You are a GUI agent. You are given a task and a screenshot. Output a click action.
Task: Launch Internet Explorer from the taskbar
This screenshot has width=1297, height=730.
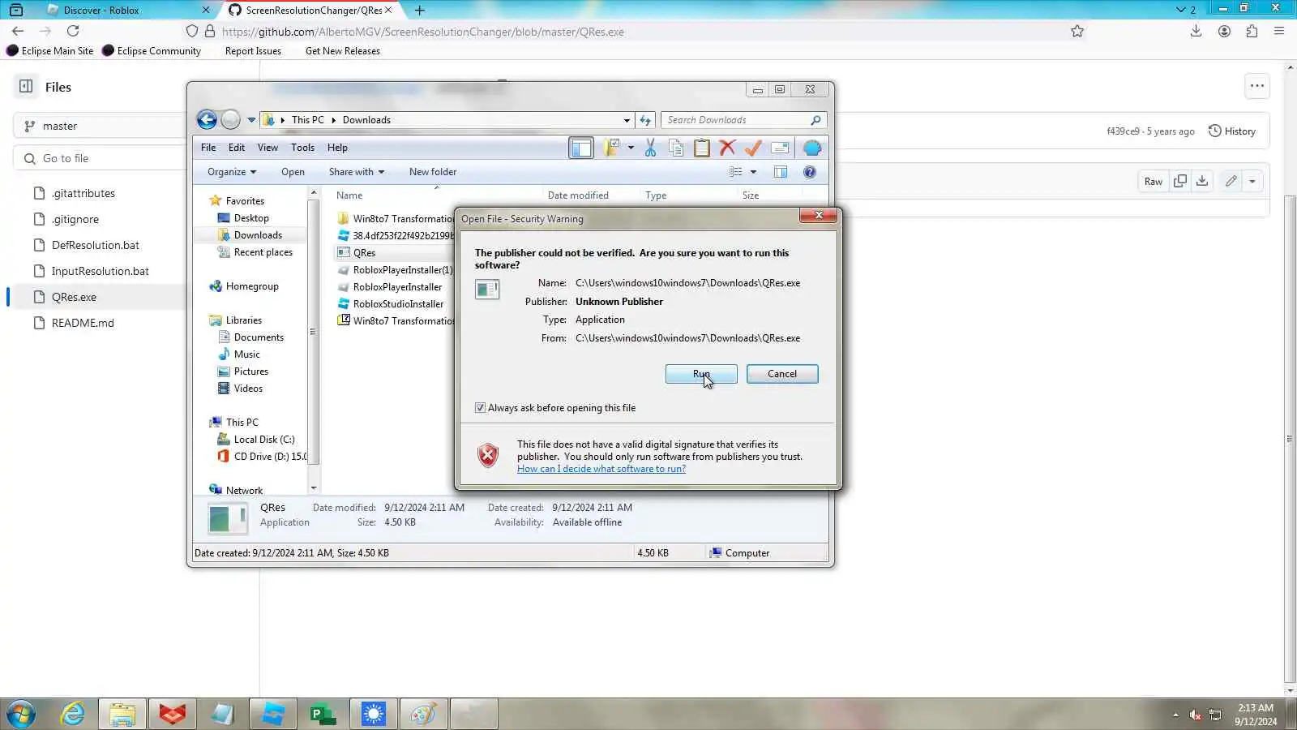pyautogui.click(x=73, y=715)
